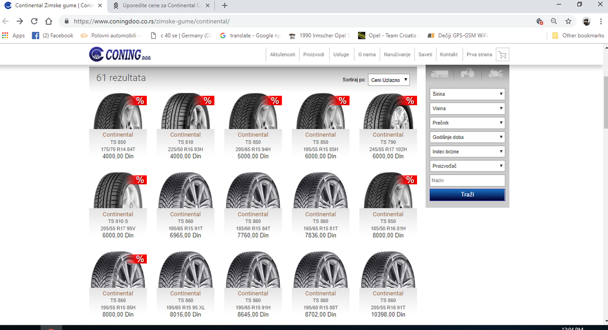608x330 pixels.
Task: Select the tractor tire category icon
Action: click(467, 73)
